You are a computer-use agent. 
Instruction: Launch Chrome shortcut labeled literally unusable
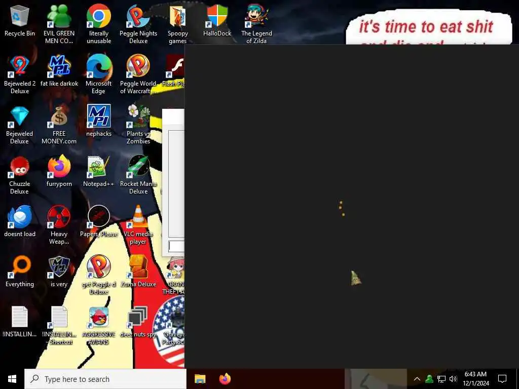[x=99, y=24]
